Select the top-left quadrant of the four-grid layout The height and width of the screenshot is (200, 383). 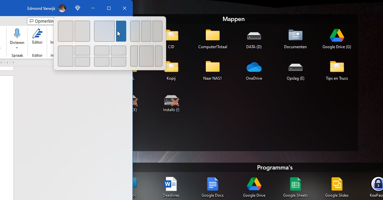pyautogui.click(x=102, y=50)
